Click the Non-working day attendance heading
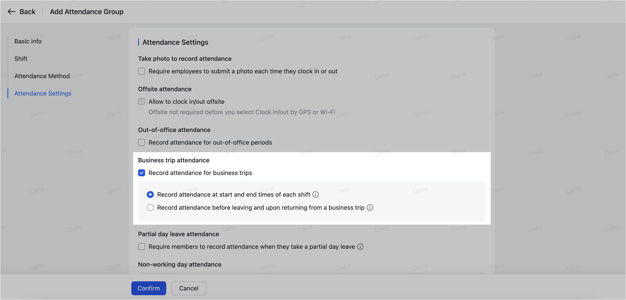 [x=179, y=264]
